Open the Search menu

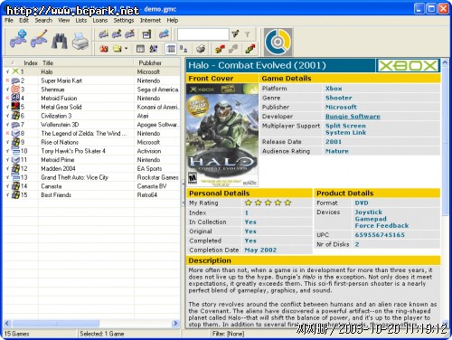pos(43,20)
